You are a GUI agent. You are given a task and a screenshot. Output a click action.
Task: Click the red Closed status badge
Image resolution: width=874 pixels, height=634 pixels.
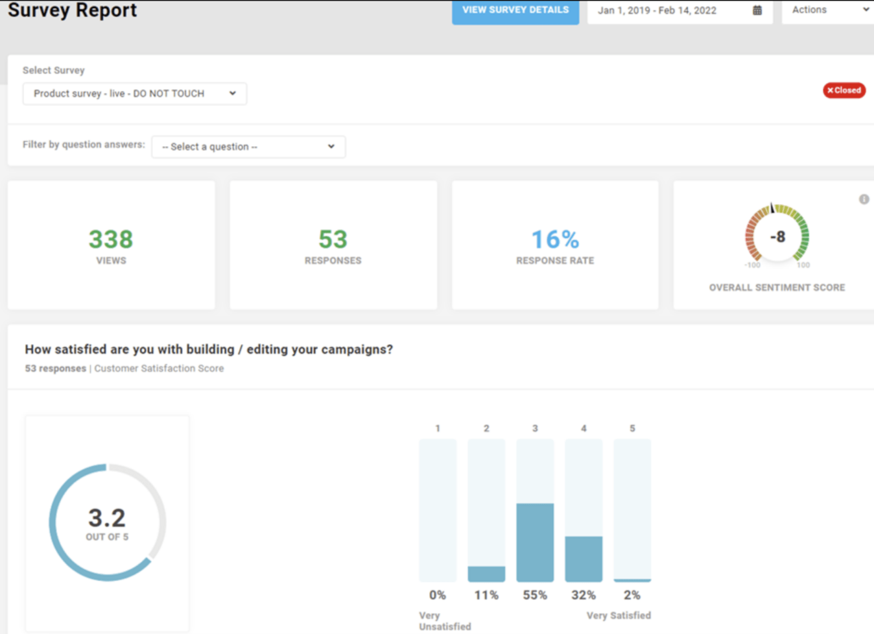843,91
